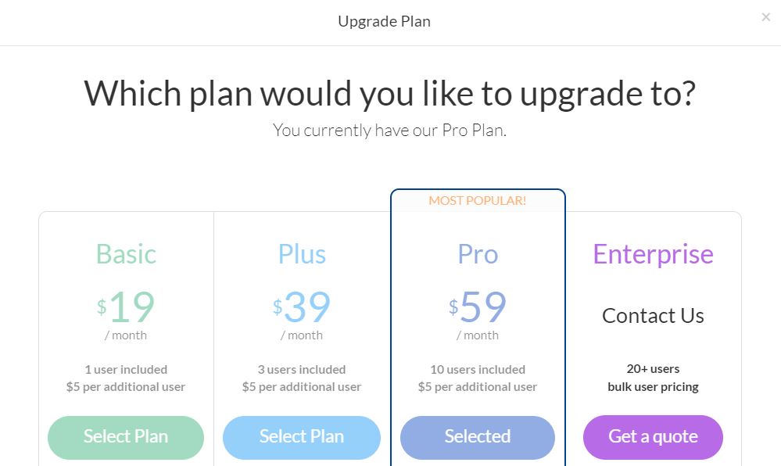Click the 'bulk user pricing' text on Enterprise

[652, 386]
